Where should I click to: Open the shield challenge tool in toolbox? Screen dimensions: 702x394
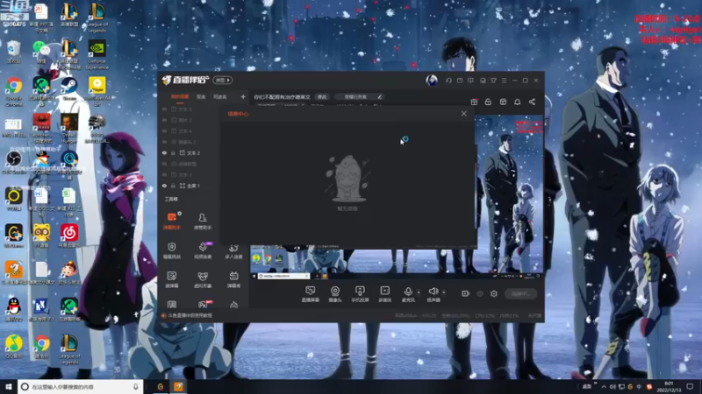pos(172,250)
